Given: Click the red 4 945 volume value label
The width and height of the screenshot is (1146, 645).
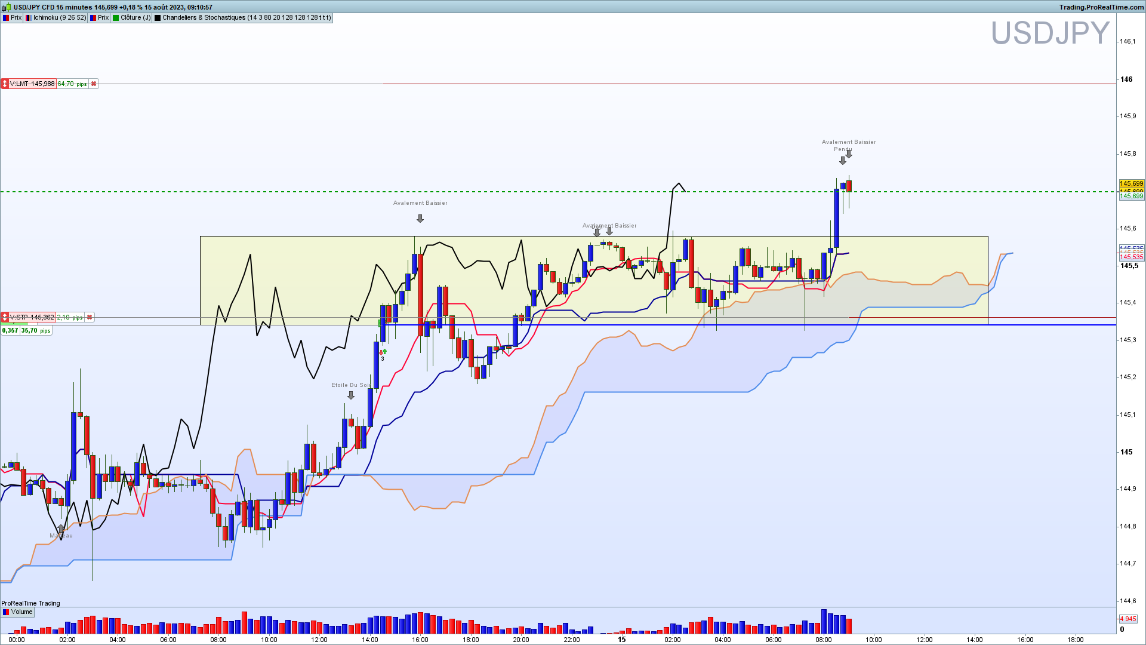Looking at the screenshot, I should point(1128,619).
